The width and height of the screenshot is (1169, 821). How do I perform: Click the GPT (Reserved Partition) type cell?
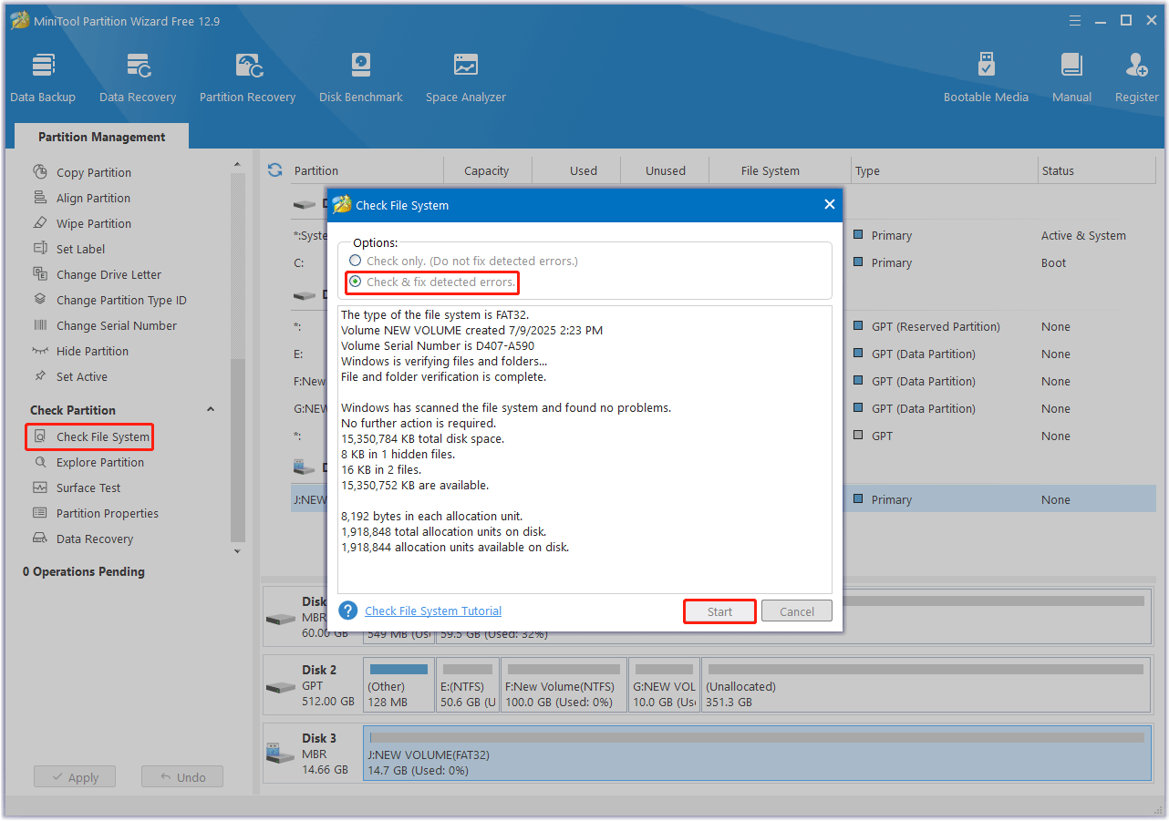click(936, 326)
